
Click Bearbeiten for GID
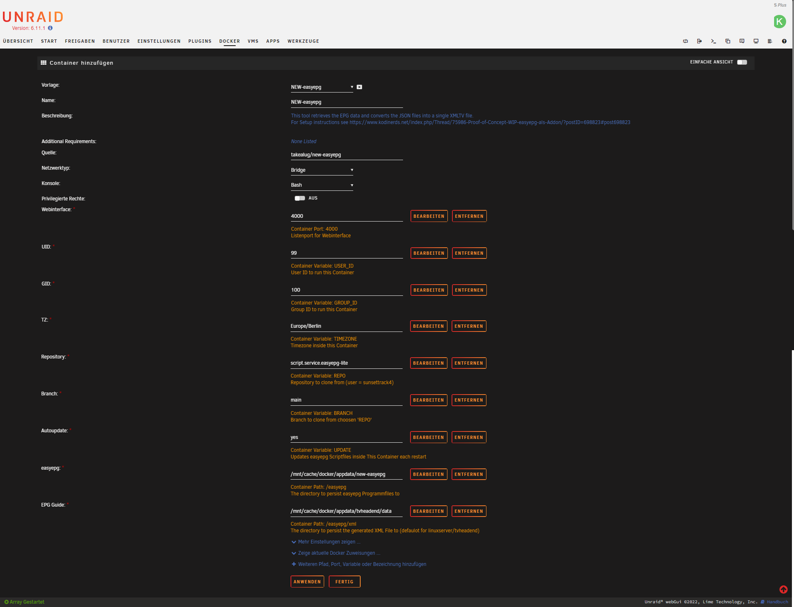(x=429, y=290)
